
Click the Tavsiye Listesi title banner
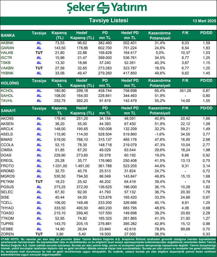[108, 21]
